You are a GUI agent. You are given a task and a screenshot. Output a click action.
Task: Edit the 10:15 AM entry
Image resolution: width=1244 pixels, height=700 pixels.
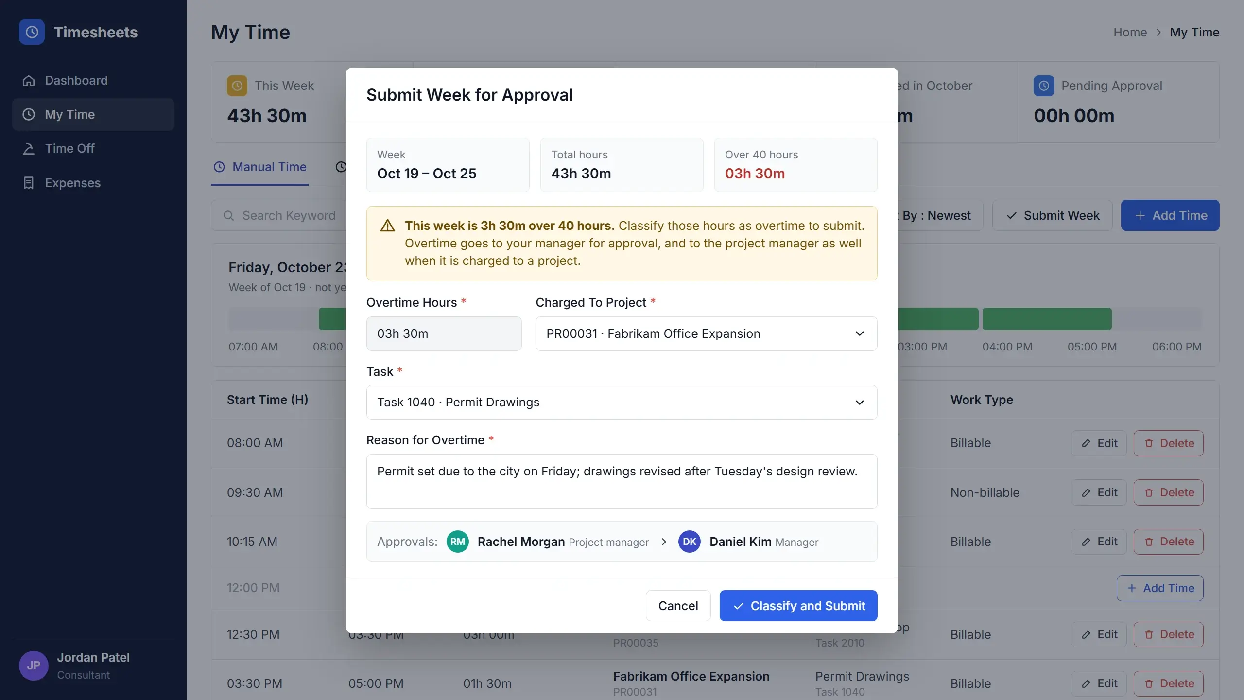(1099, 542)
